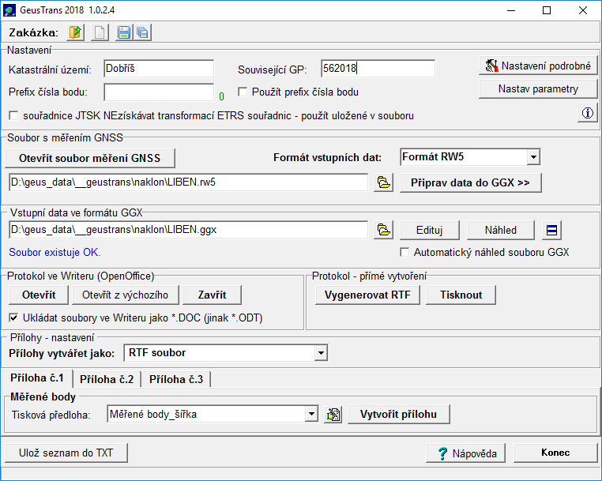Click the template edit icon beside Tisková předloha

(333, 414)
